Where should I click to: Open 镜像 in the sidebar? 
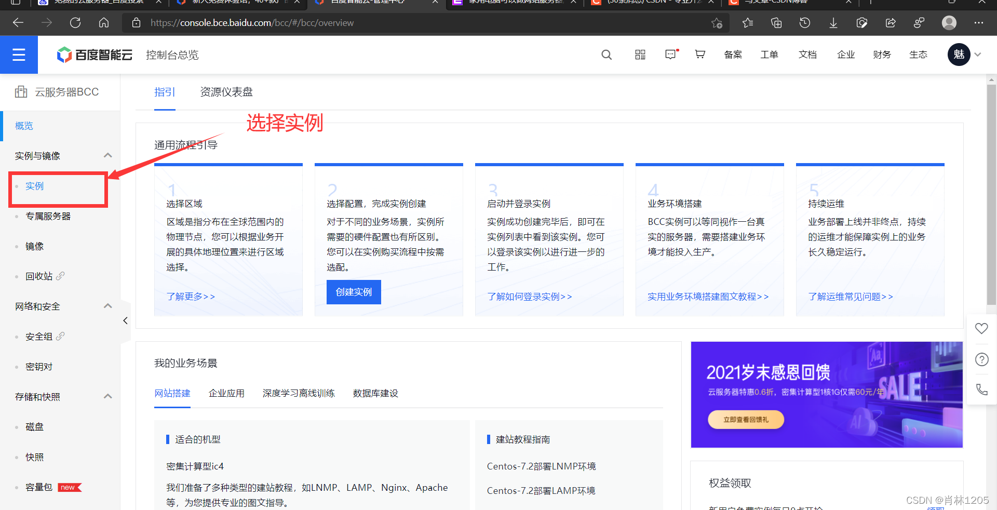(34, 246)
